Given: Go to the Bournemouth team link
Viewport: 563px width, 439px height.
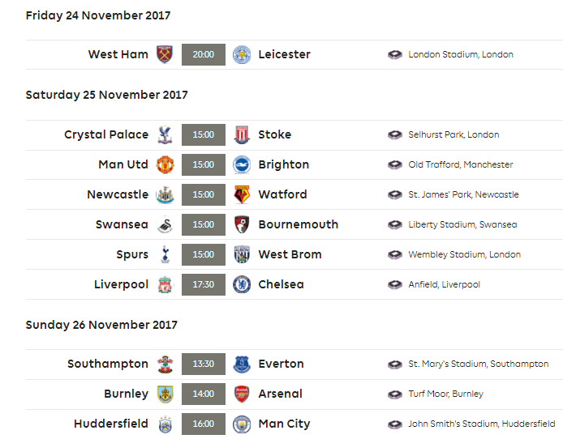Looking at the screenshot, I should tap(298, 224).
